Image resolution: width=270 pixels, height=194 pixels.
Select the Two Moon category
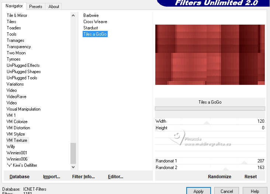[16, 53]
